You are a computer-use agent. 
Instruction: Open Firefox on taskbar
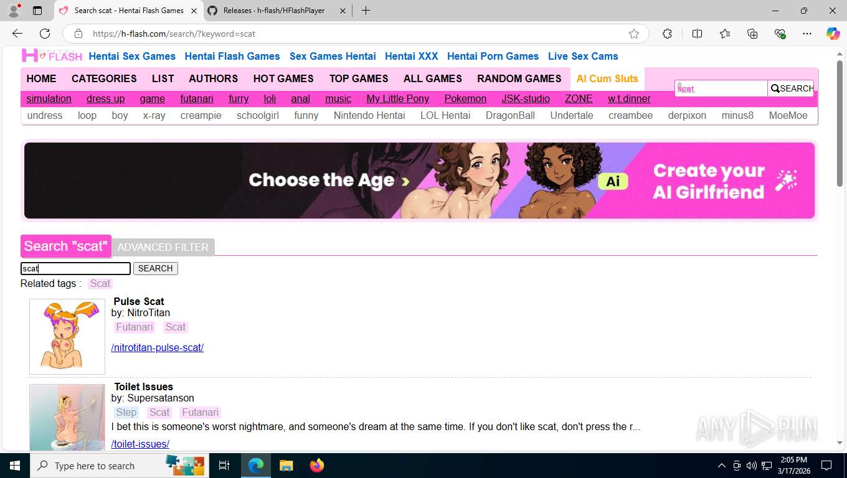(316, 466)
